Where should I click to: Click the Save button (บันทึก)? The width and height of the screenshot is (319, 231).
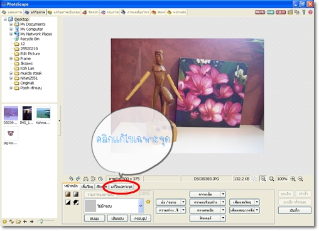coord(295,210)
